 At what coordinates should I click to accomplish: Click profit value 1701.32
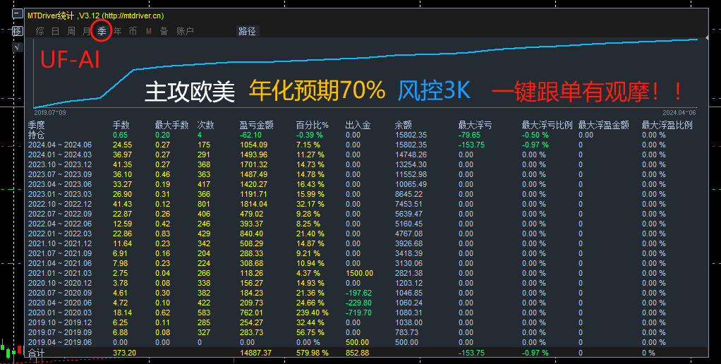(x=253, y=164)
